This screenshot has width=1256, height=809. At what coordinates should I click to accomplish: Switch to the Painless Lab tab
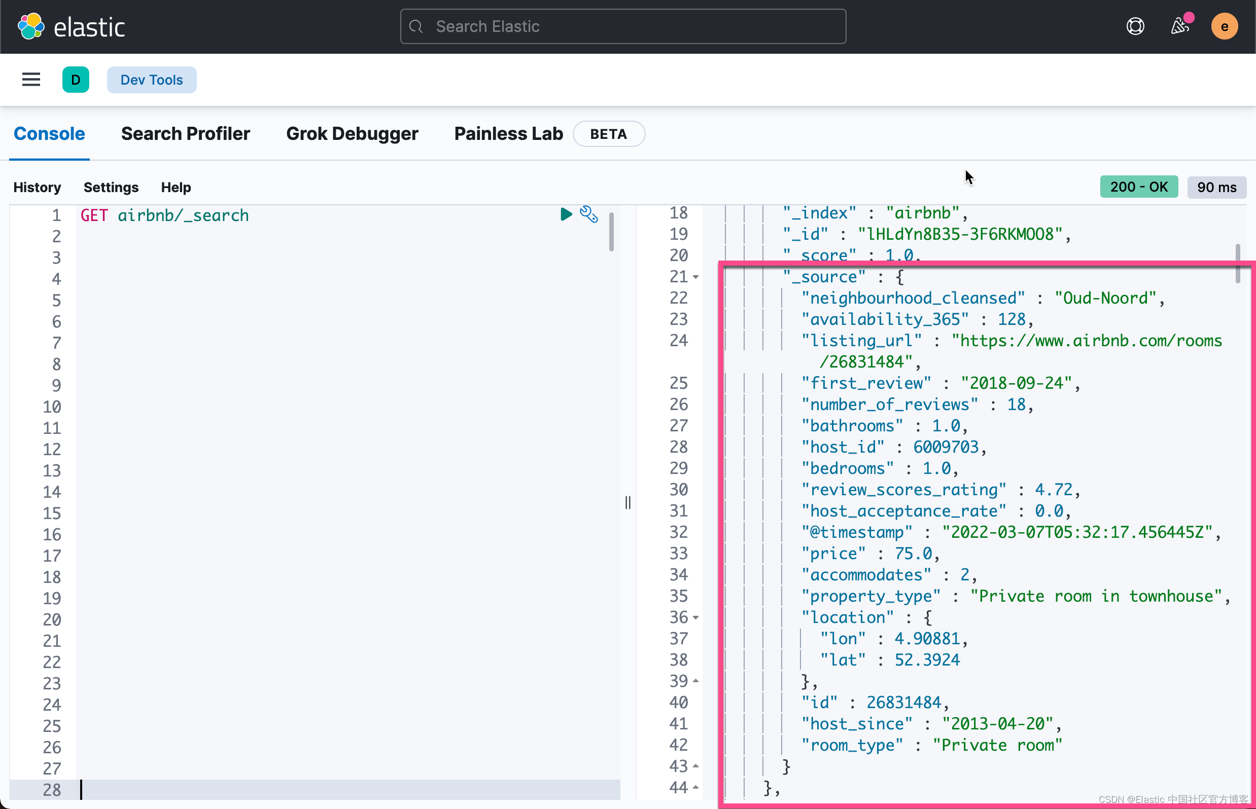click(x=508, y=133)
